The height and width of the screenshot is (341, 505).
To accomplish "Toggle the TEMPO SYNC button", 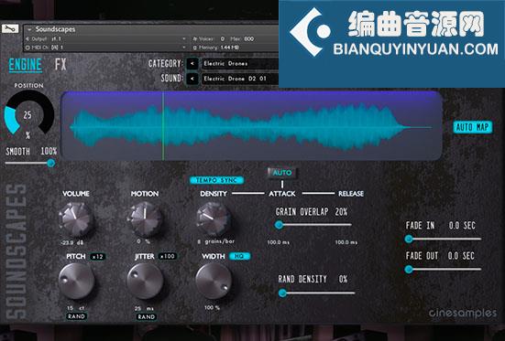I will 216,180.
